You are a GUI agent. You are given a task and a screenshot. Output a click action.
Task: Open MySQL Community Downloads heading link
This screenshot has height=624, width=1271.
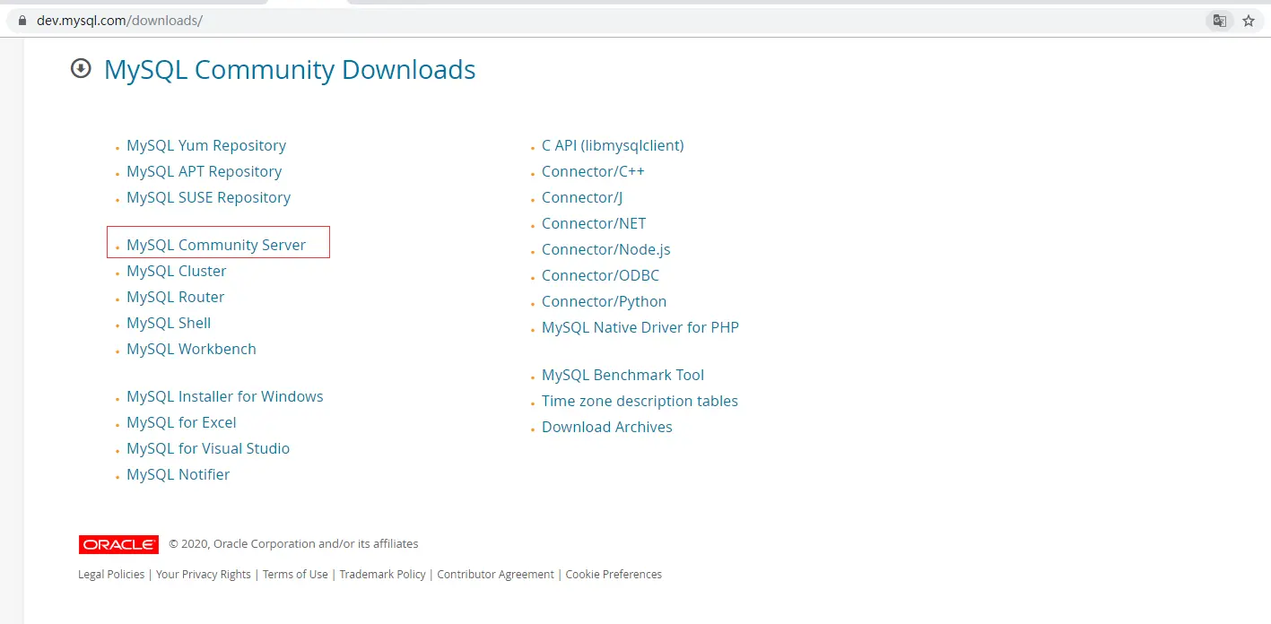coord(290,69)
